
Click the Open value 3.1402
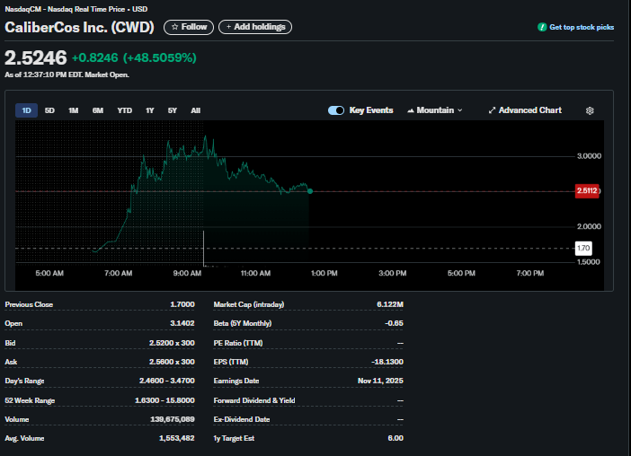[x=182, y=323]
